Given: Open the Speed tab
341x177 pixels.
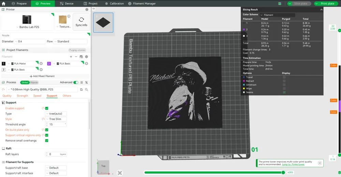Looking at the screenshot, I should [37, 96].
